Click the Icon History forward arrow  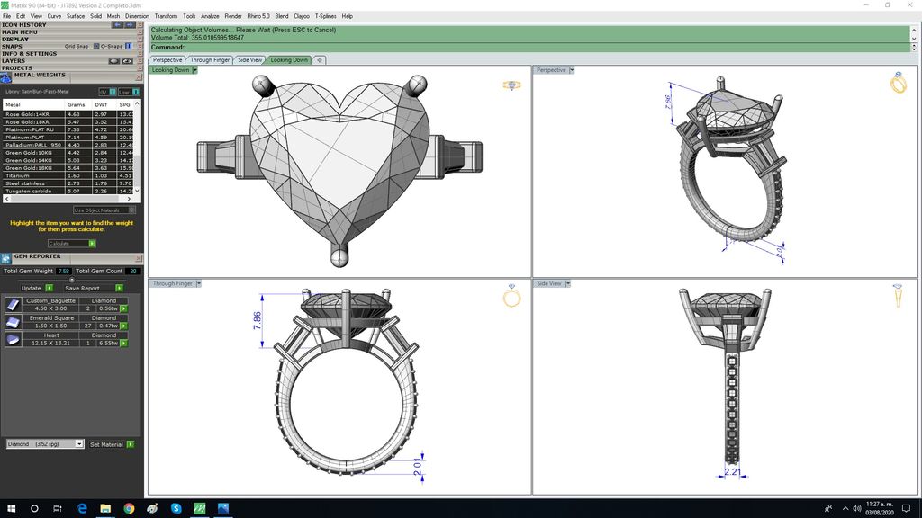pyautogui.click(x=130, y=24)
